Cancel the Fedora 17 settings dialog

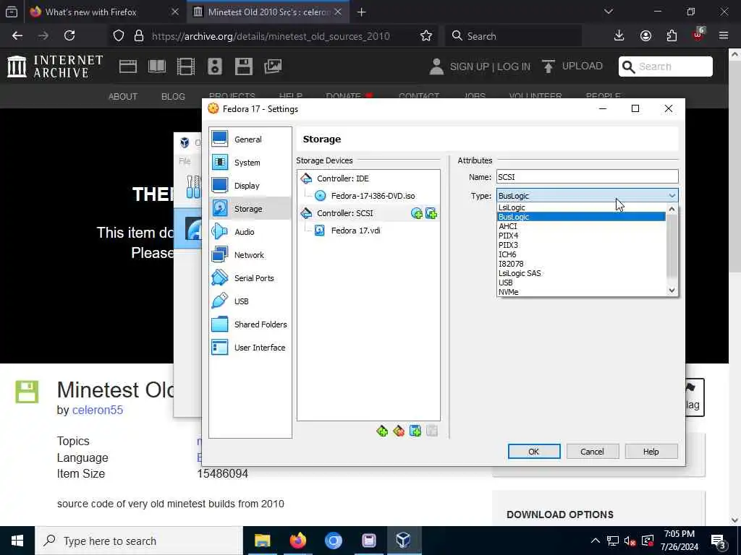[592, 452]
